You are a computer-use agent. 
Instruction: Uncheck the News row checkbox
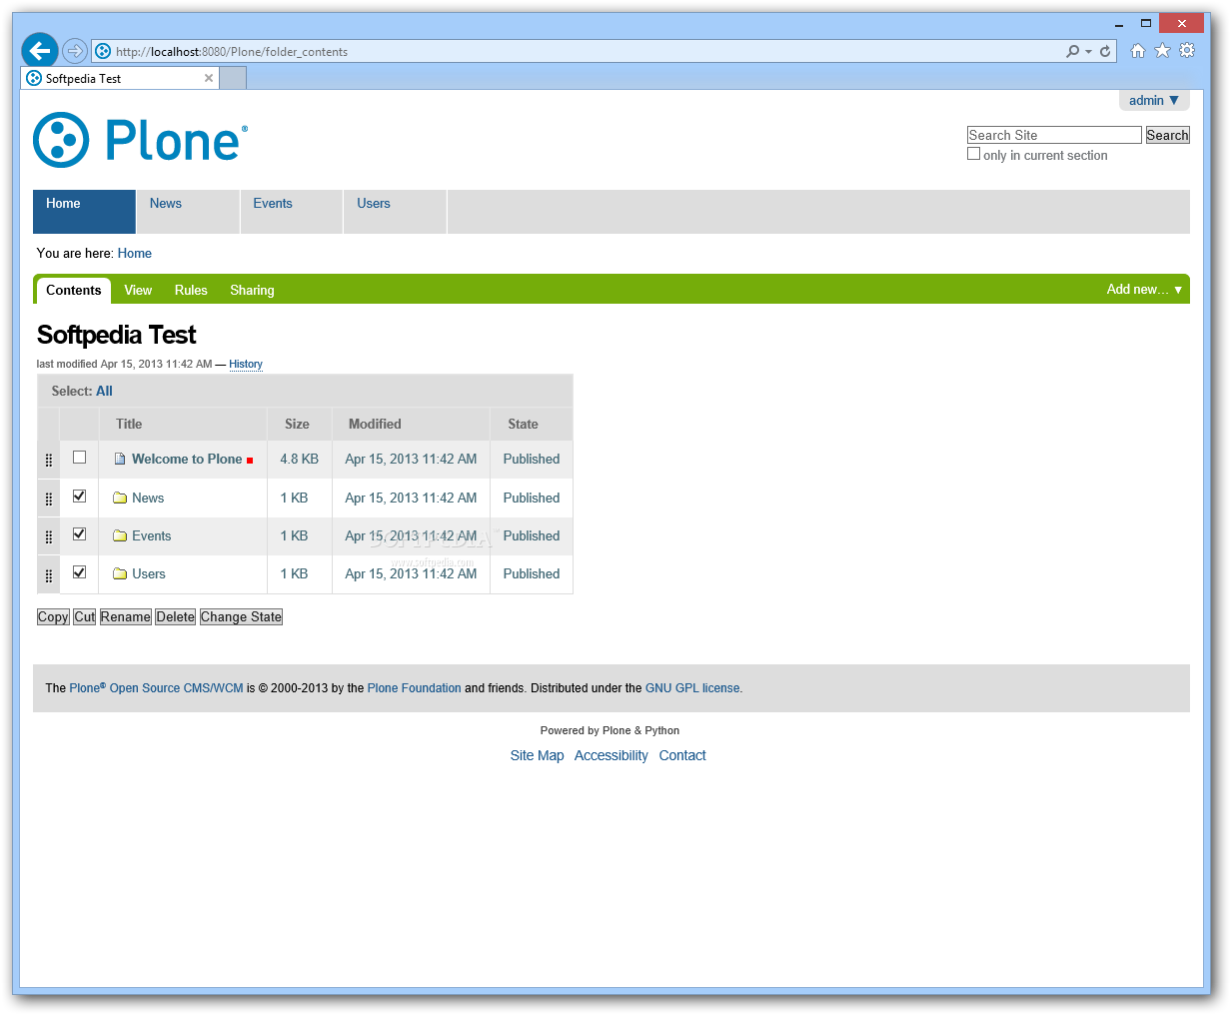80,496
